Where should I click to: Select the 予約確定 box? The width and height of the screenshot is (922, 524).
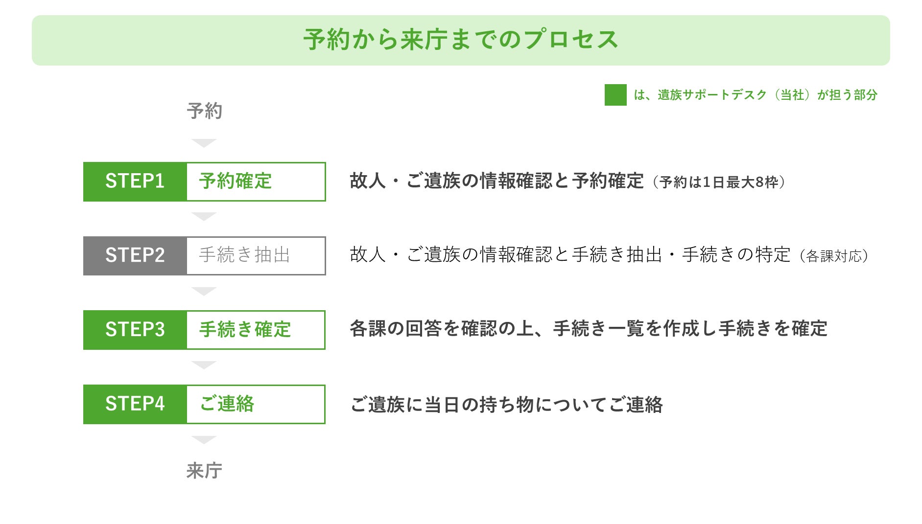pos(256,182)
